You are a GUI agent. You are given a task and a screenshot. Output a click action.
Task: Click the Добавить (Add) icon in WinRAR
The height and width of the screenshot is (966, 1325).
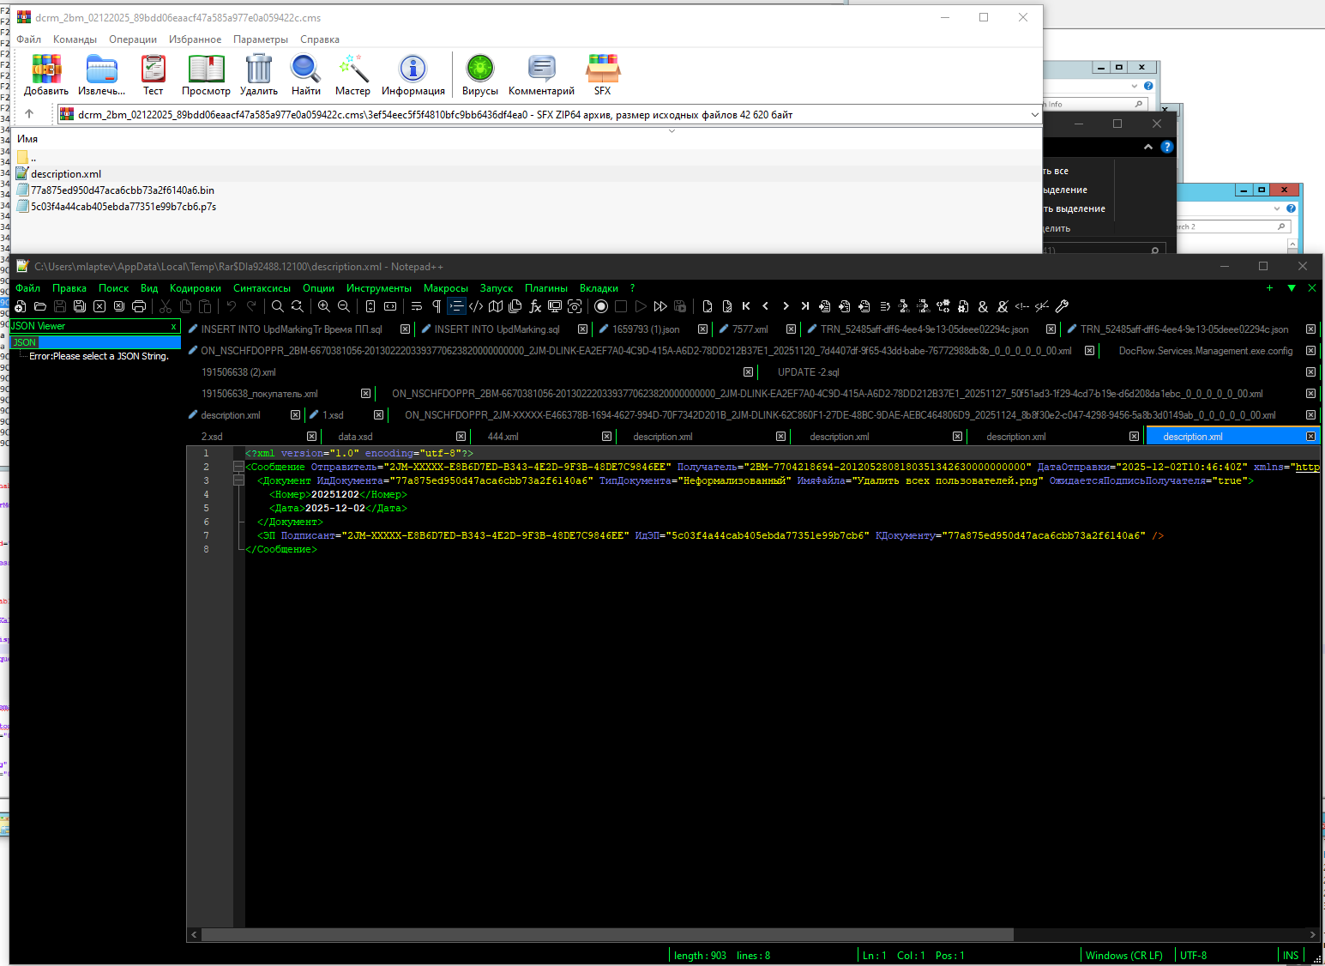(46, 75)
